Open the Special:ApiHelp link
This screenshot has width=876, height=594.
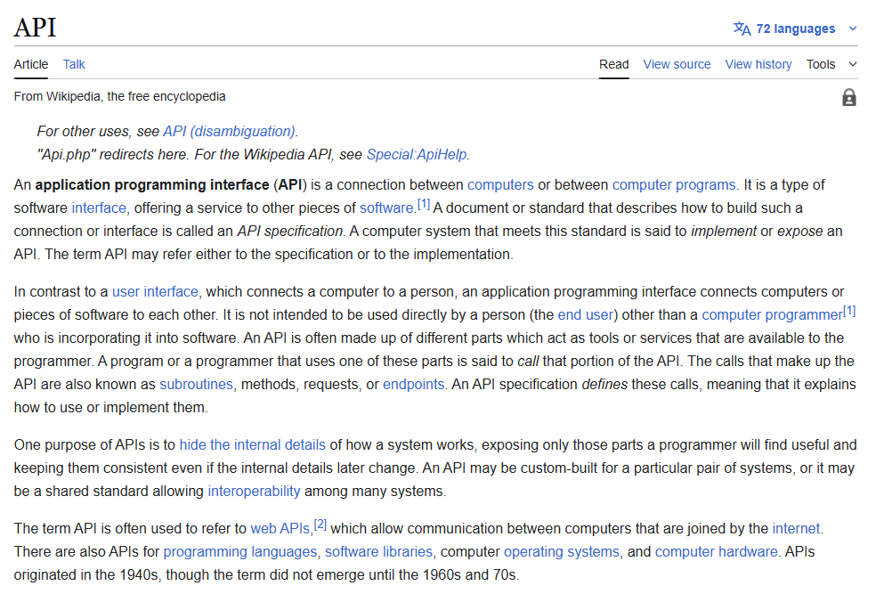click(x=417, y=154)
